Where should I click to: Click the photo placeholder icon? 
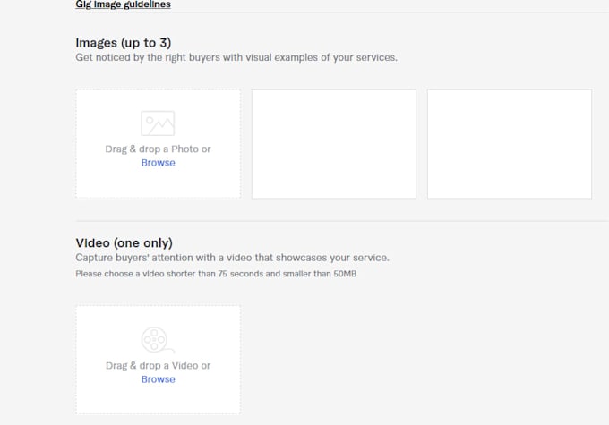pyautogui.click(x=158, y=123)
